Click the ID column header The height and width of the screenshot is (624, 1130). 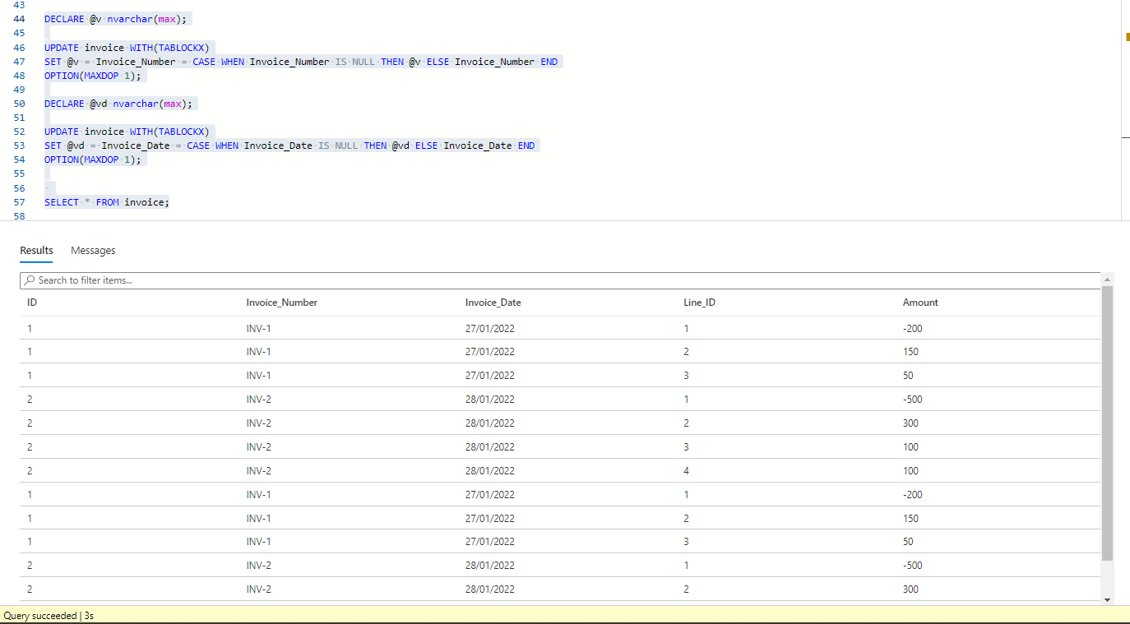click(x=32, y=303)
